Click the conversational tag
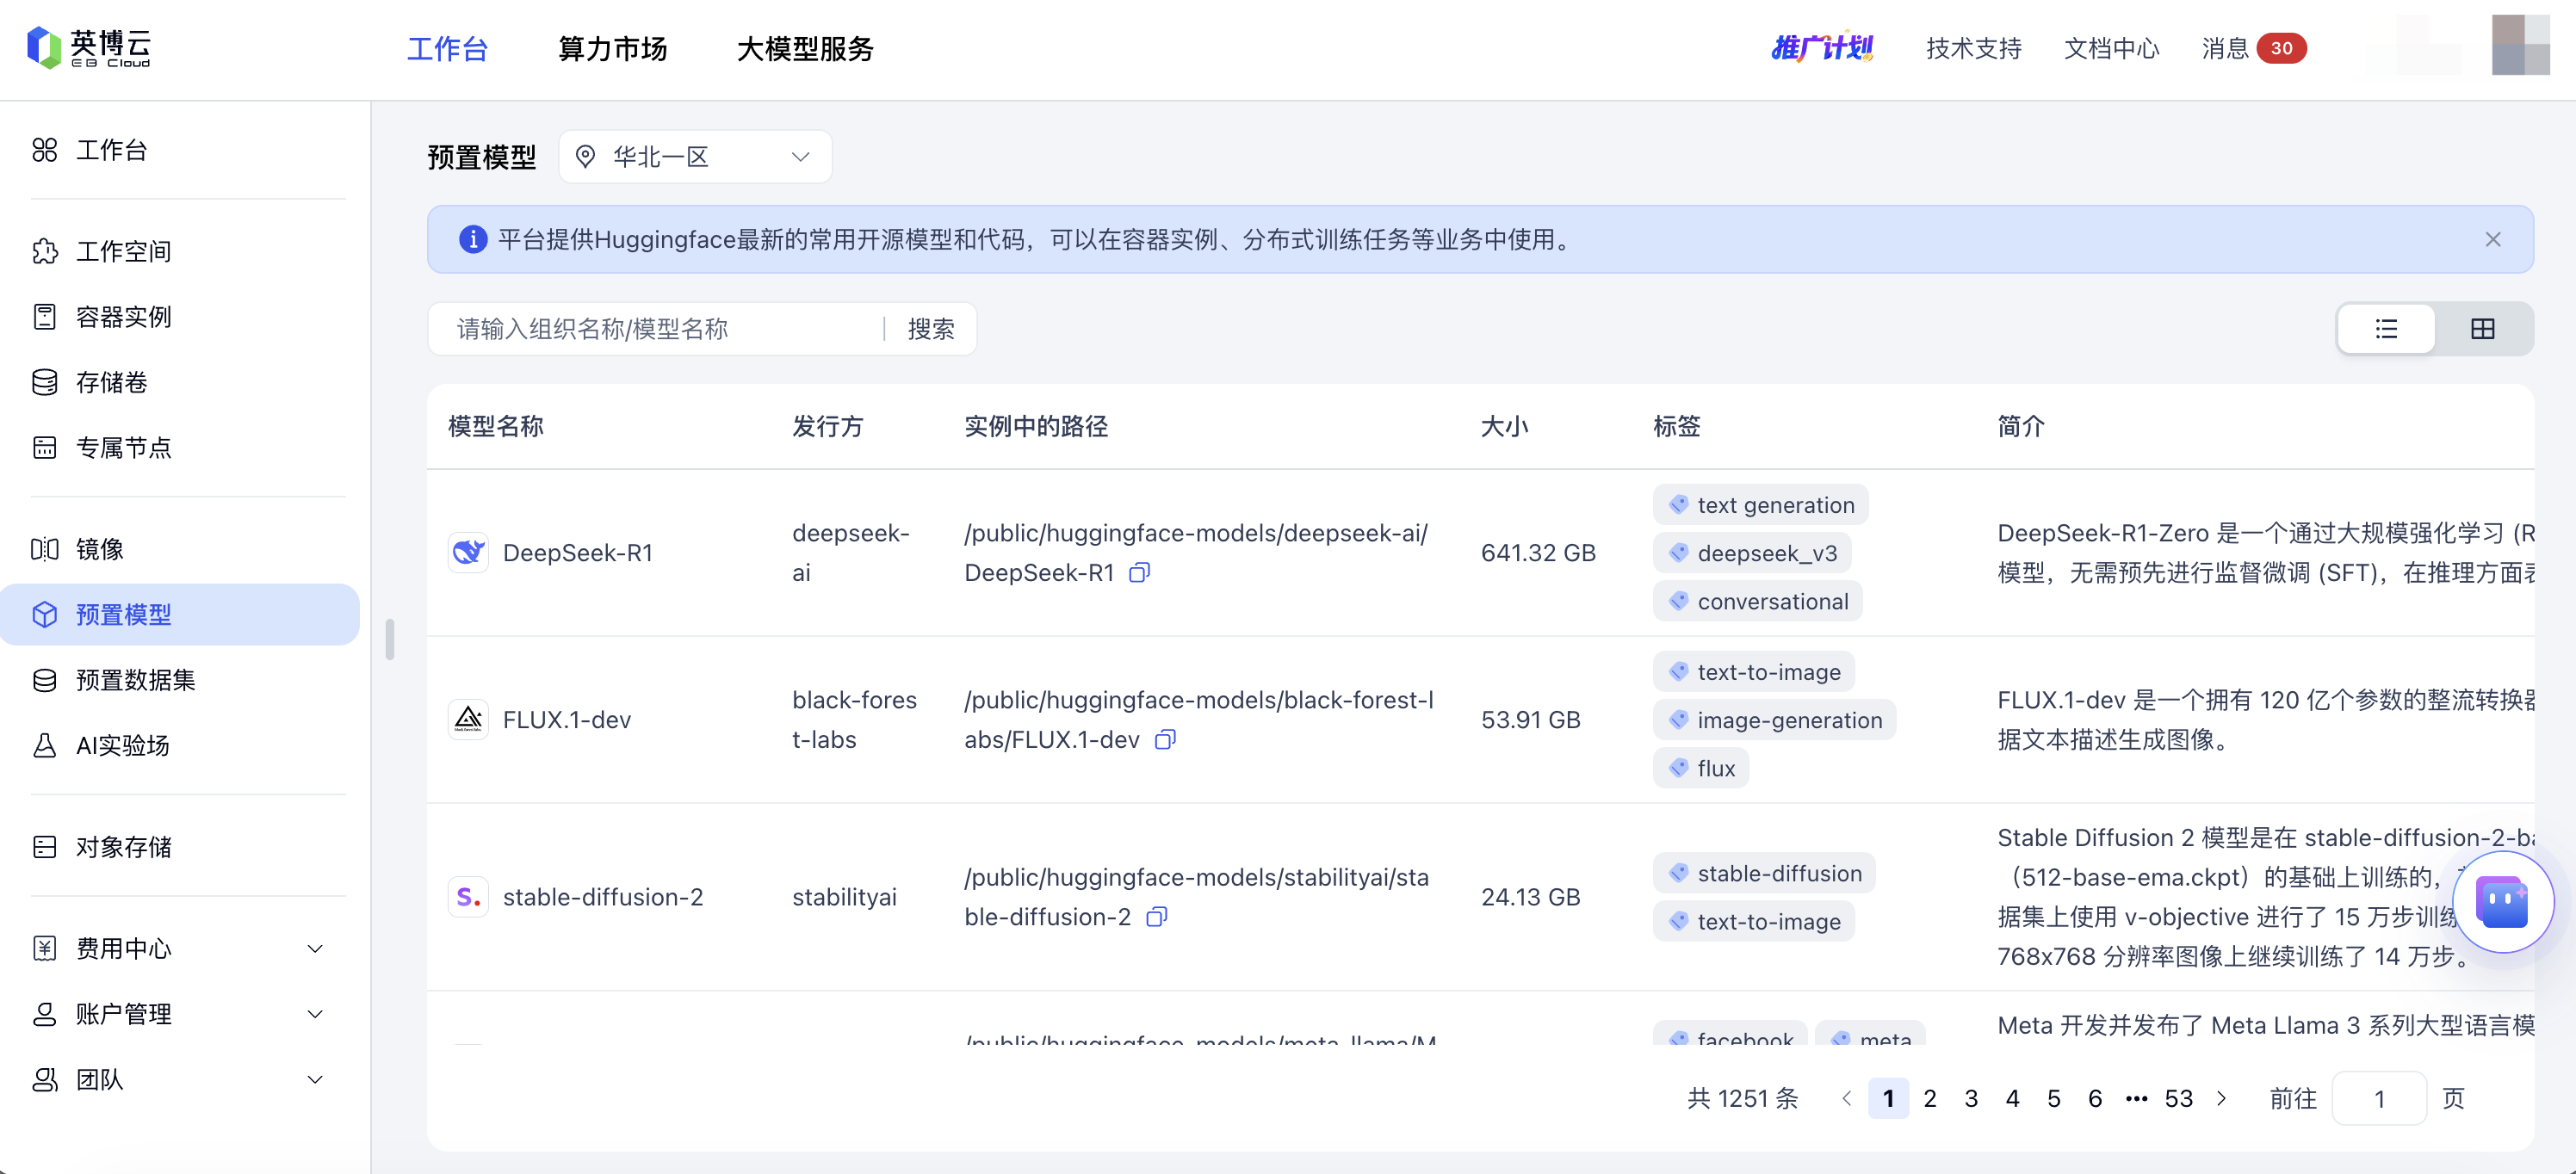Viewport: 2576px width, 1174px height. point(1758,601)
